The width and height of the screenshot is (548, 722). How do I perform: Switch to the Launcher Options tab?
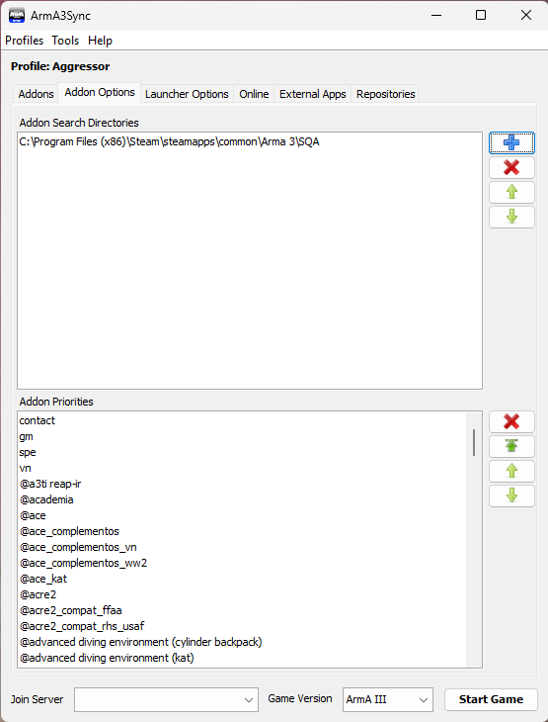(187, 94)
